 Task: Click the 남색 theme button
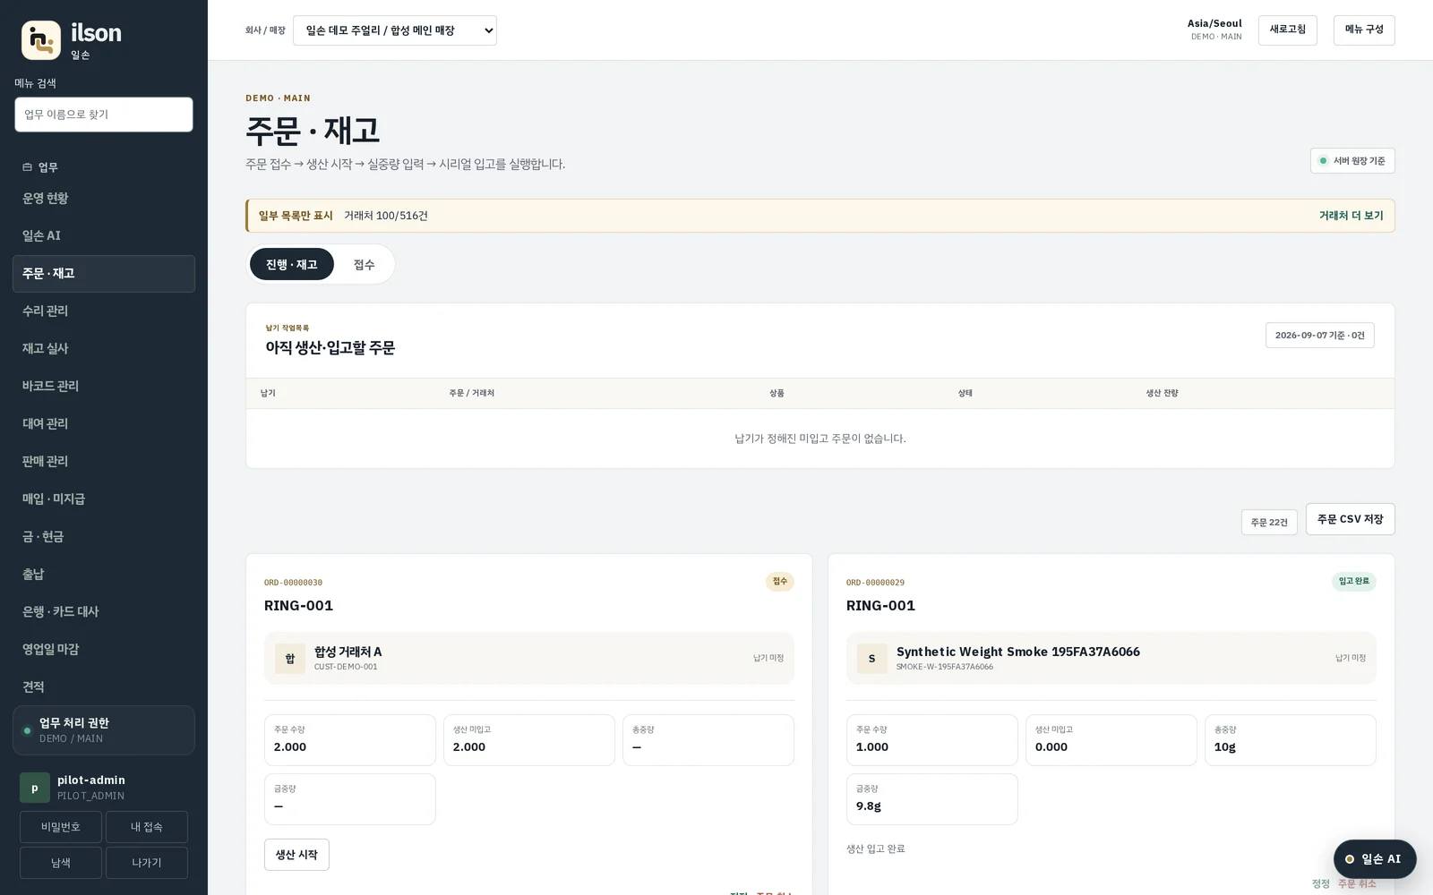coord(61,863)
